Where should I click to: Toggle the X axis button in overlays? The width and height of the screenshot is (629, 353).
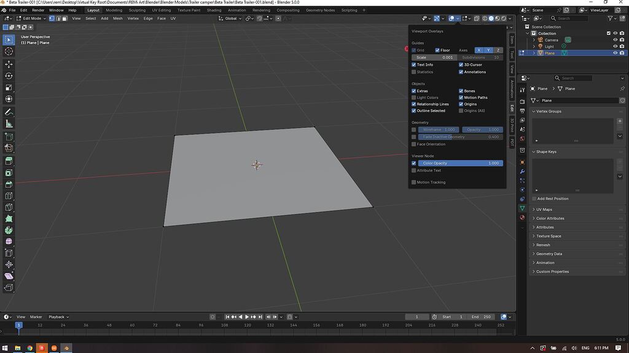(479, 50)
